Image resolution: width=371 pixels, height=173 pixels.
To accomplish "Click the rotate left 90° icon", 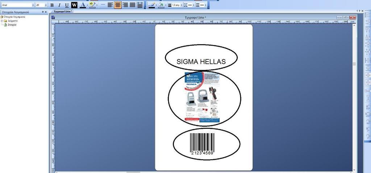I will [368, 107].
